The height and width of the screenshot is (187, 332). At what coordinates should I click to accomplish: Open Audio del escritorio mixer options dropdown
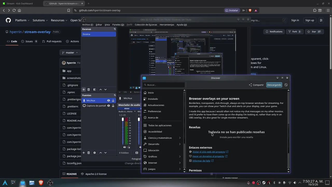pyautogui.click(x=135, y=111)
